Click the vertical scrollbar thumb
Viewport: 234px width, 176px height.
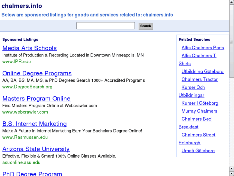point(232,41)
